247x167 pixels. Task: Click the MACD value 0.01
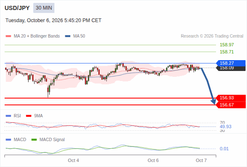click(224, 149)
